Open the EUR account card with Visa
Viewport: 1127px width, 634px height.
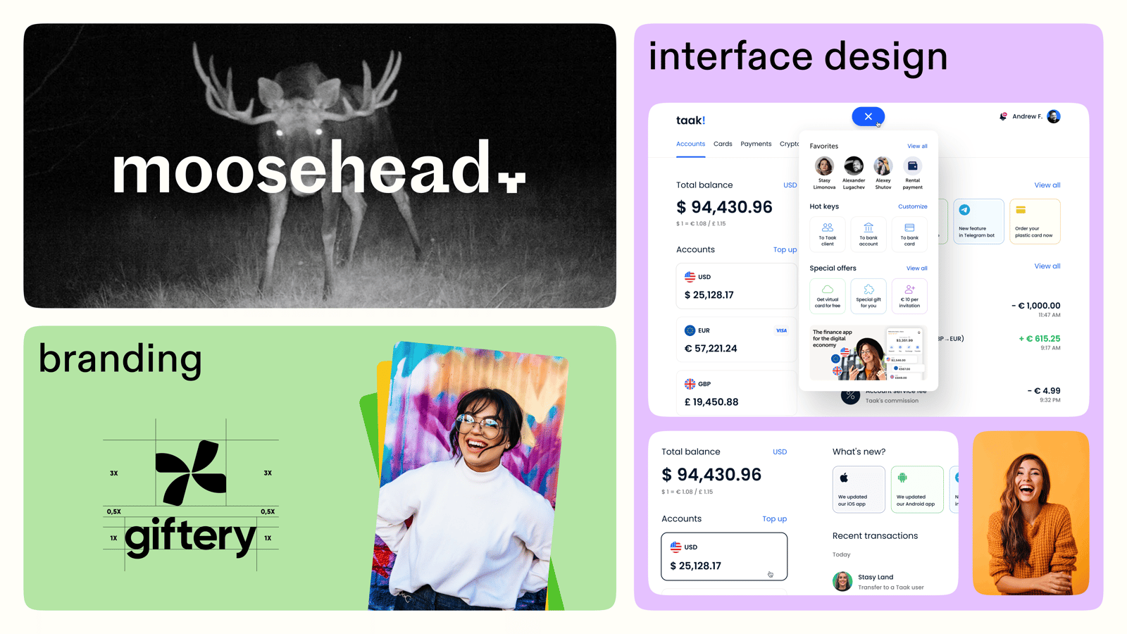tap(736, 340)
